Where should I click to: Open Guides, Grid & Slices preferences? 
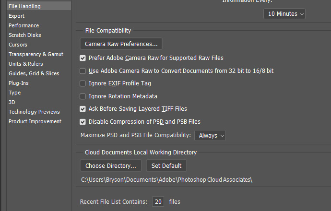[34, 73]
